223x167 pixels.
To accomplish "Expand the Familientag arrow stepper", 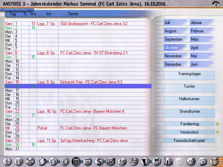I will pos(217,124).
